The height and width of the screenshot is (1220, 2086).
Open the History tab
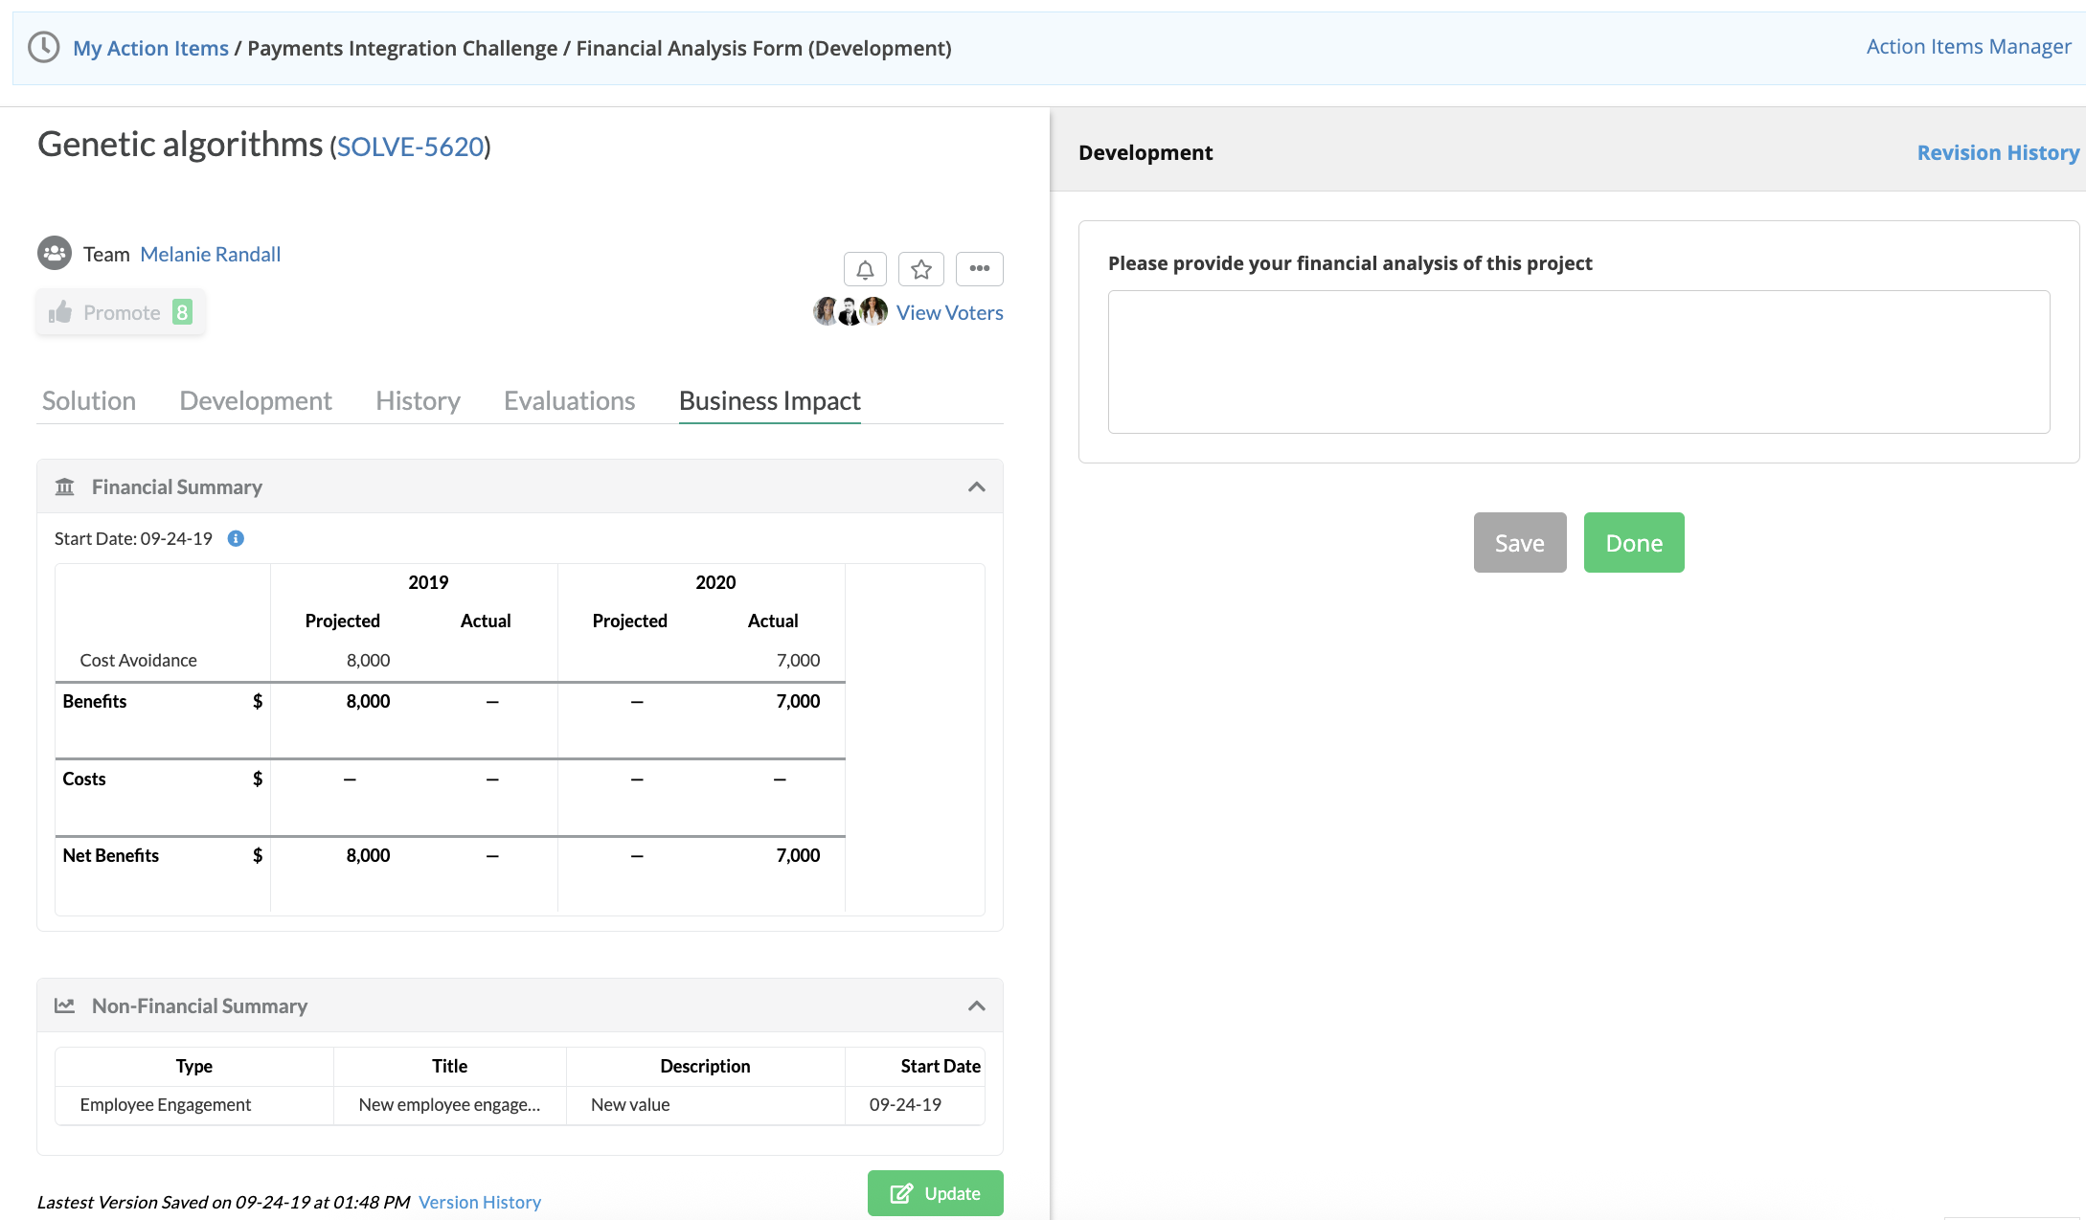(418, 400)
